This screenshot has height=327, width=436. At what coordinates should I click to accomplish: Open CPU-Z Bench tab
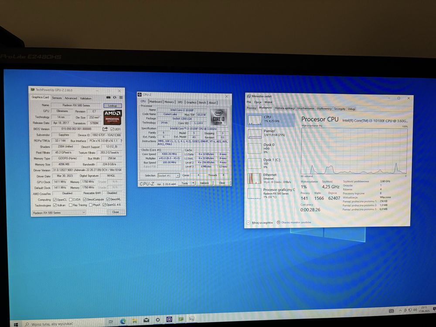pos(202,102)
